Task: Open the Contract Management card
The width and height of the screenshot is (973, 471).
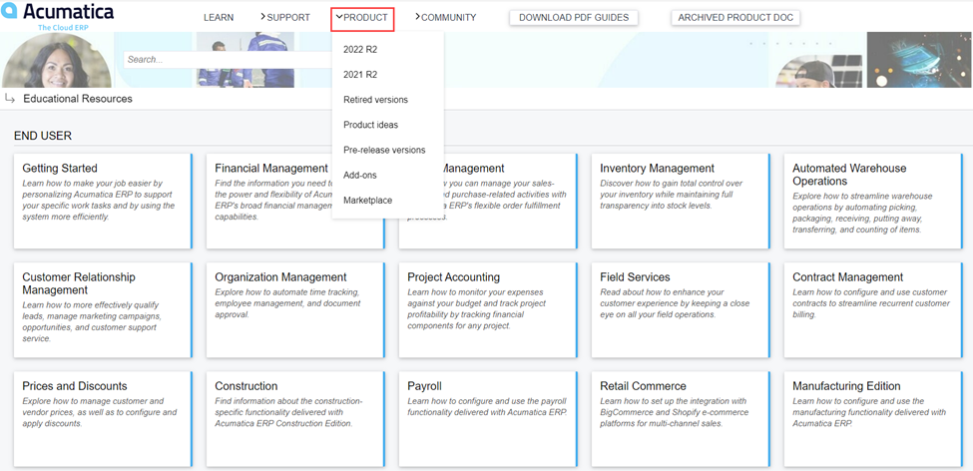Action: click(x=873, y=309)
